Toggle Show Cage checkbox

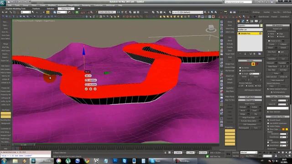pos(268,129)
